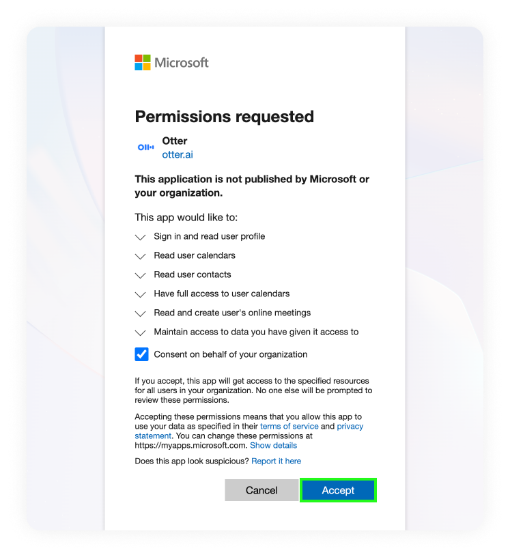Click the Consent on behalf label text

coord(230,354)
